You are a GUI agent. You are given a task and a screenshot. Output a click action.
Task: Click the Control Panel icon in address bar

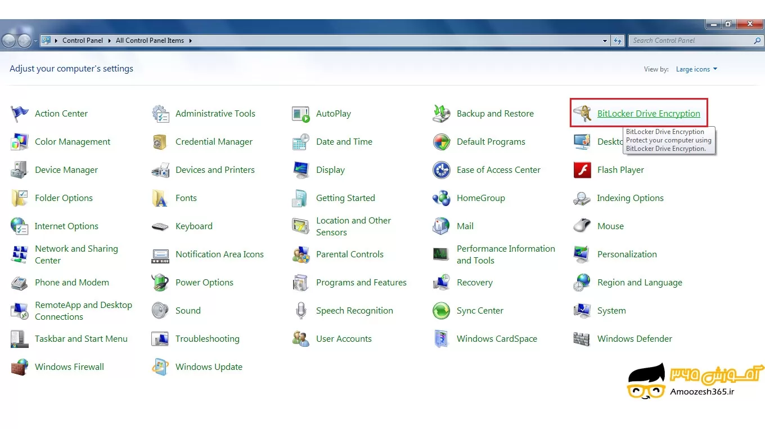[46, 41]
